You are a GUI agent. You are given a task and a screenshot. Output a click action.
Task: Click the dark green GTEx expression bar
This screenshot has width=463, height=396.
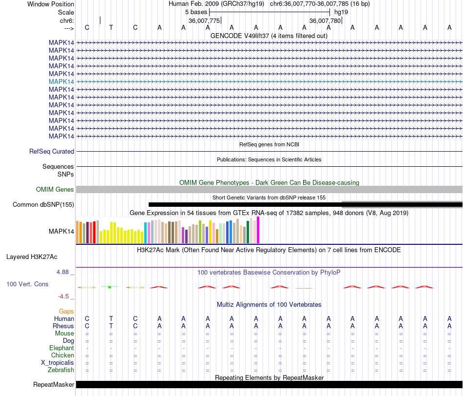tap(248, 232)
